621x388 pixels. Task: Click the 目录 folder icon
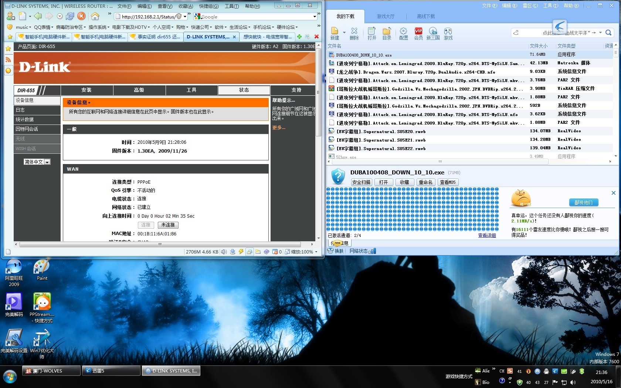point(387,33)
